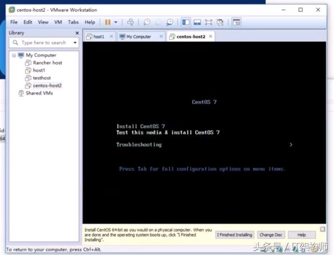The image size is (334, 255).
Task: Click the search magnifier icon
Action: pyautogui.click(x=16, y=43)
